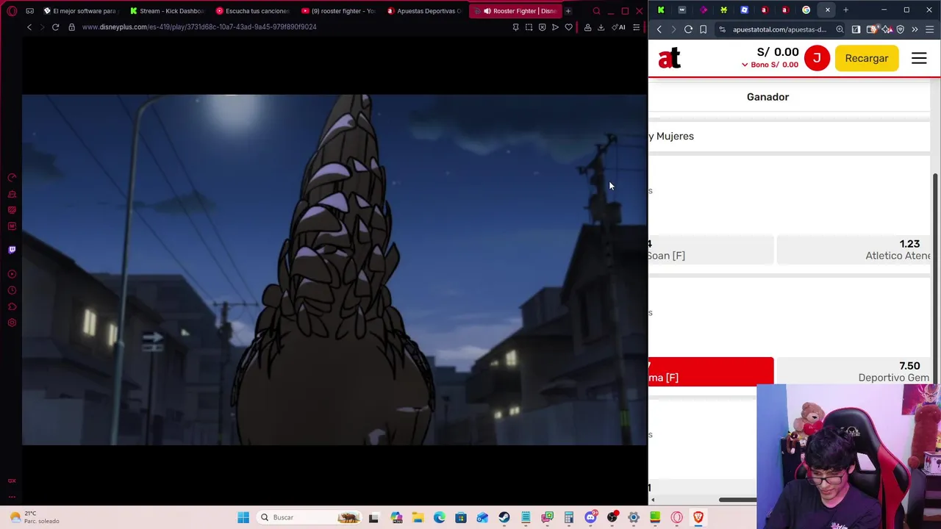Switch to the Stream - Kick Dashboard tab

tap(167, 11)
